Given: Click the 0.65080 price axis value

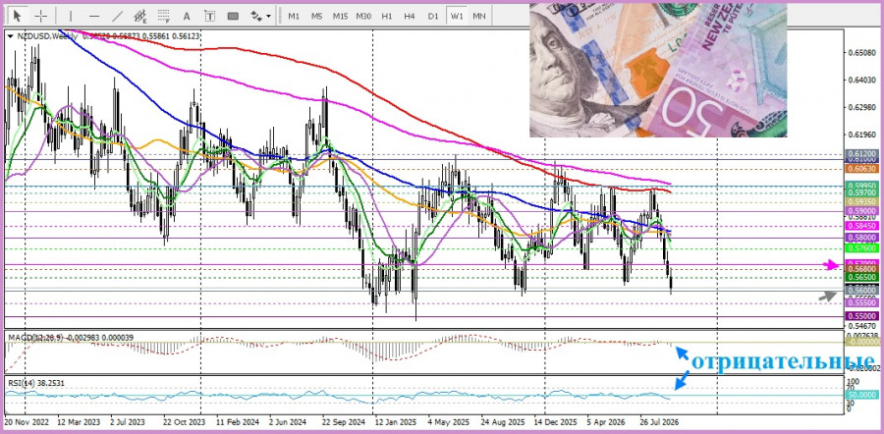Looking at the screenshot, I should pos(861,53).
